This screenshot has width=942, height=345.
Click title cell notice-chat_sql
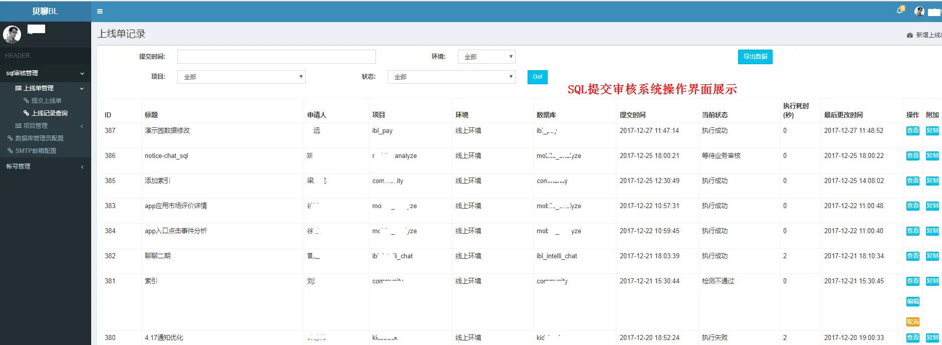pos(166,155)
